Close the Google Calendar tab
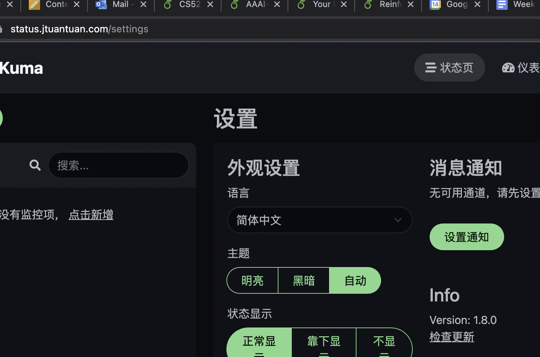Image resolution: width=540 pixels, height=357 pixels. click(477, 5)
